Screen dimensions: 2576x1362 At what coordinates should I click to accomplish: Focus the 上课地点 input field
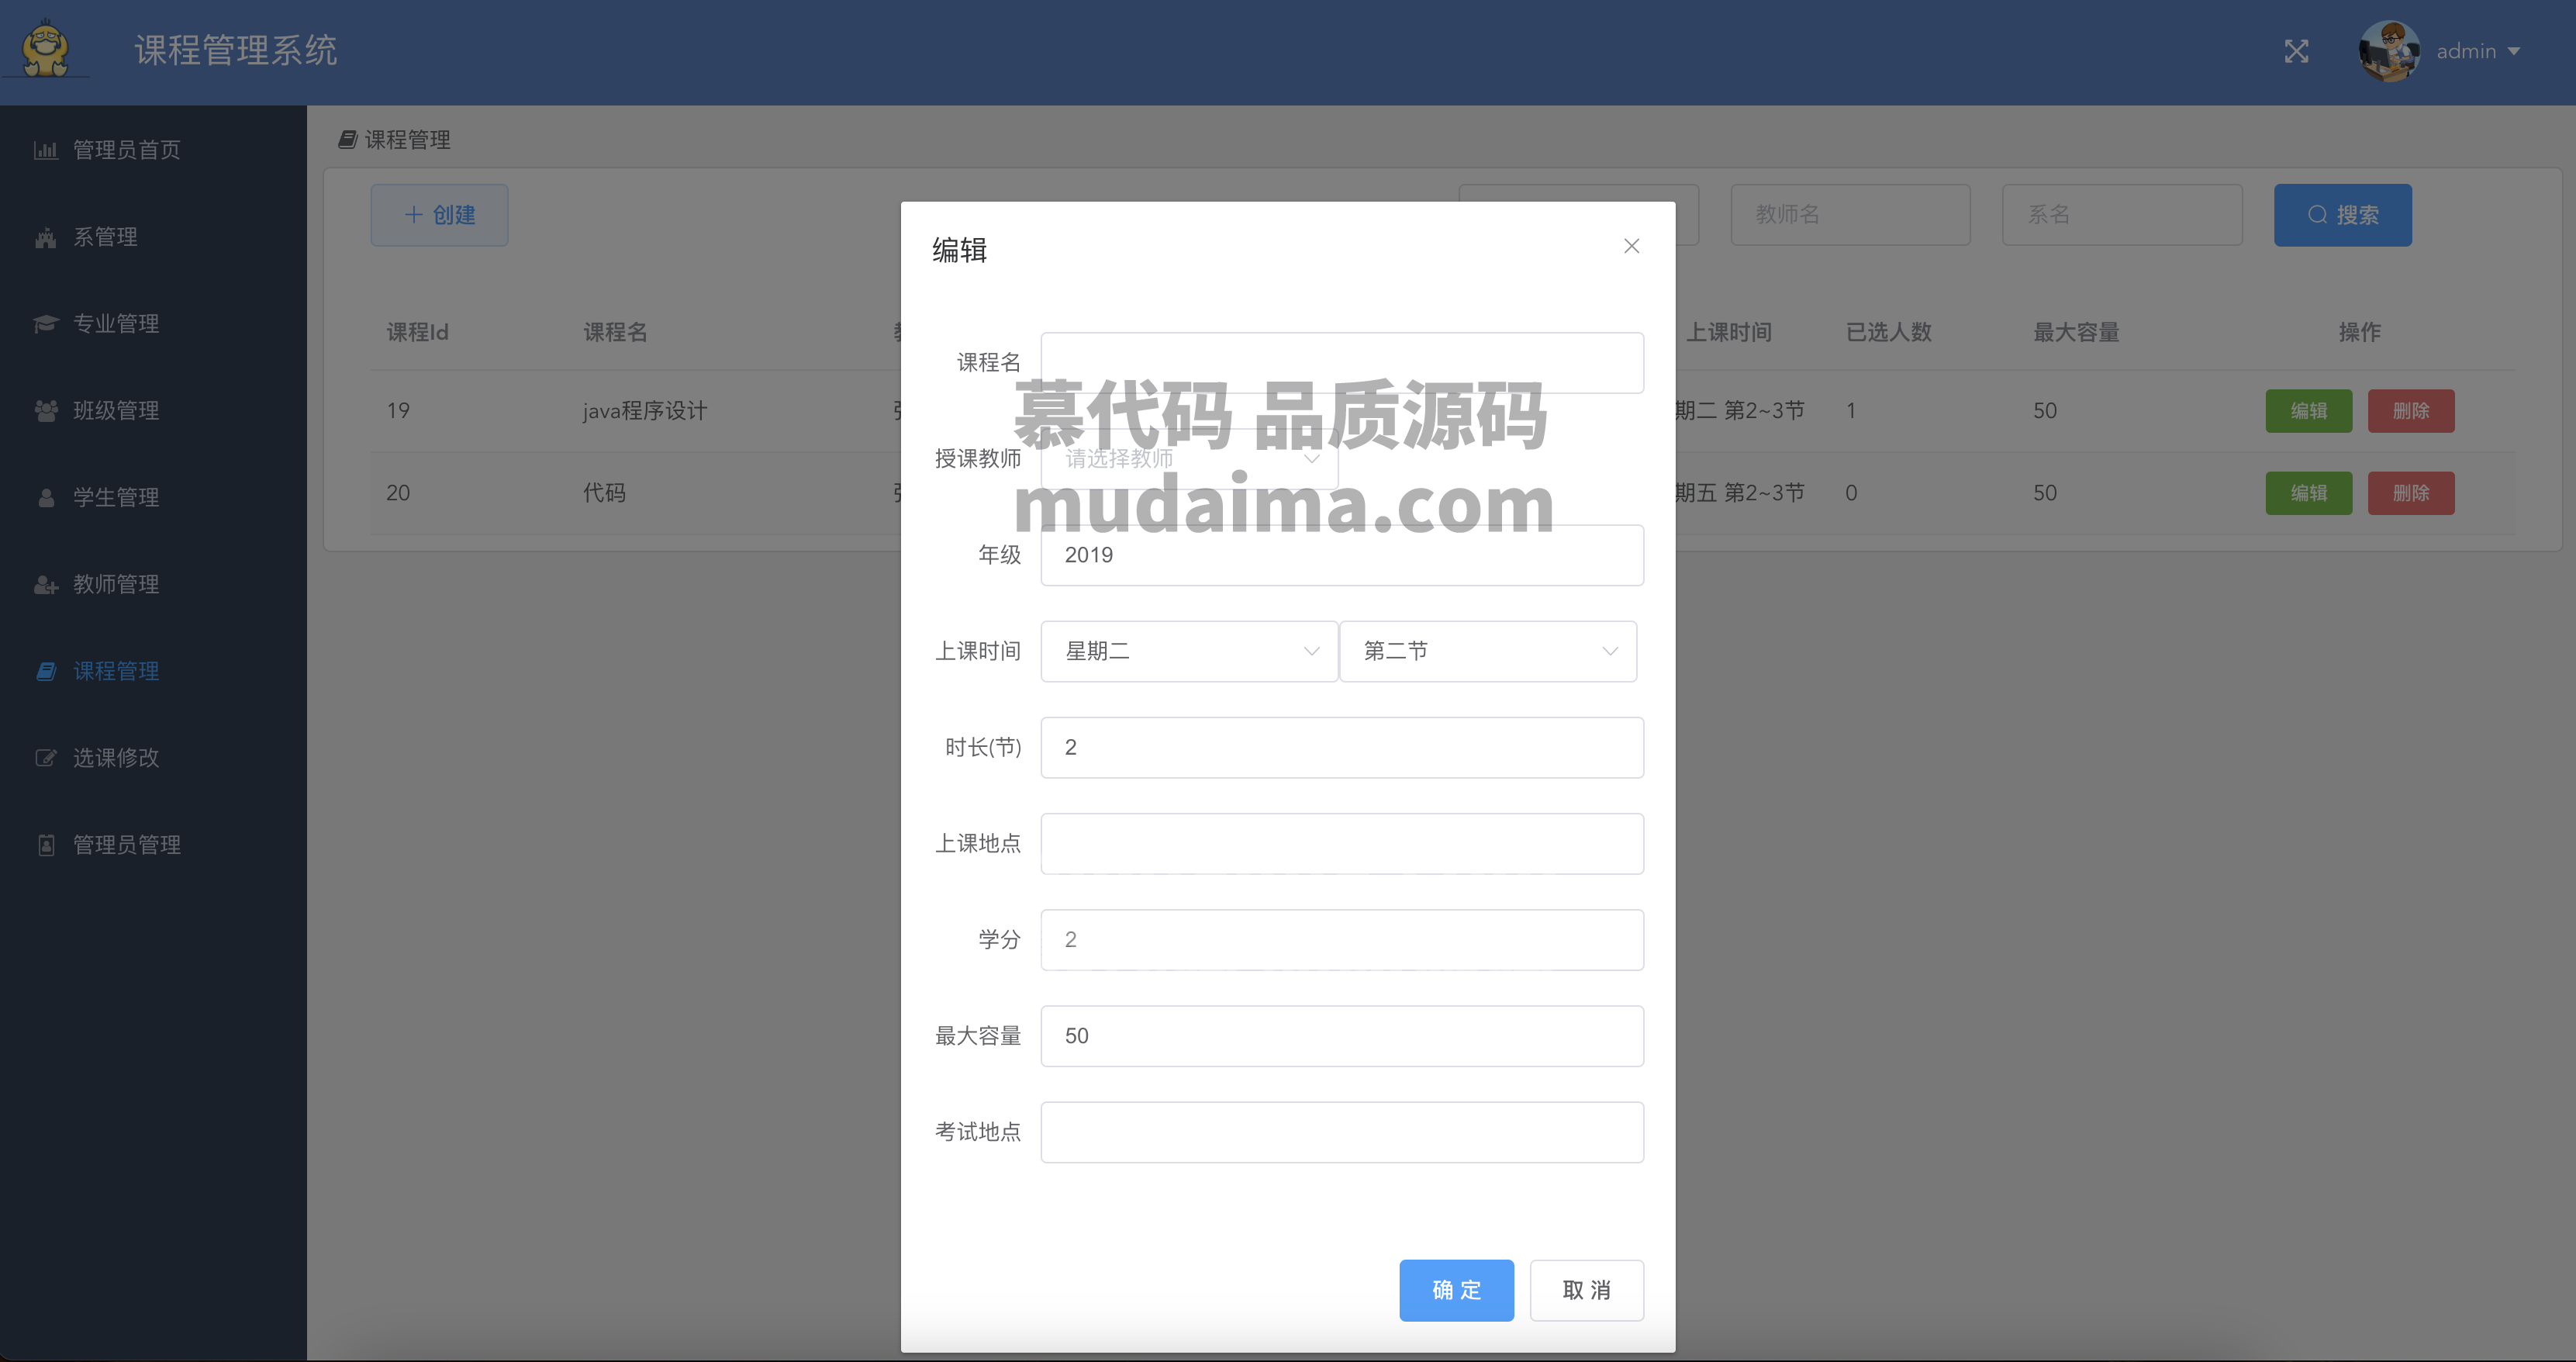click(x=1342, y=844)
